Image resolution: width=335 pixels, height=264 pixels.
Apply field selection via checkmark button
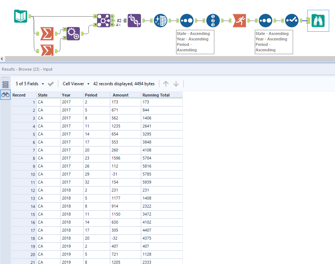pyautogui.click(x=51, y=83)
